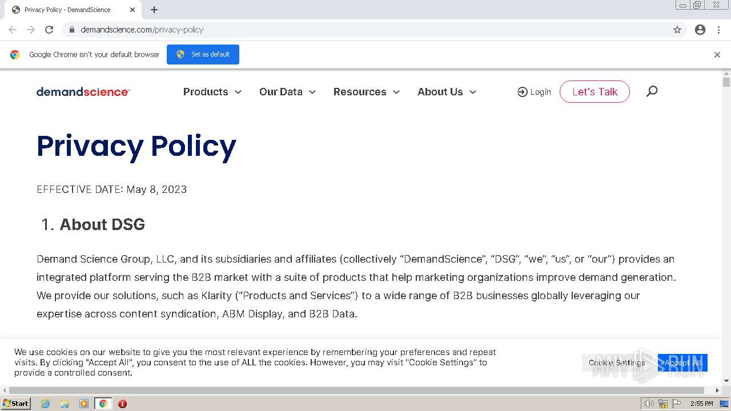Close the Privacy Policy browser tab
Screen dimensions: 731x411
point(132,10)
